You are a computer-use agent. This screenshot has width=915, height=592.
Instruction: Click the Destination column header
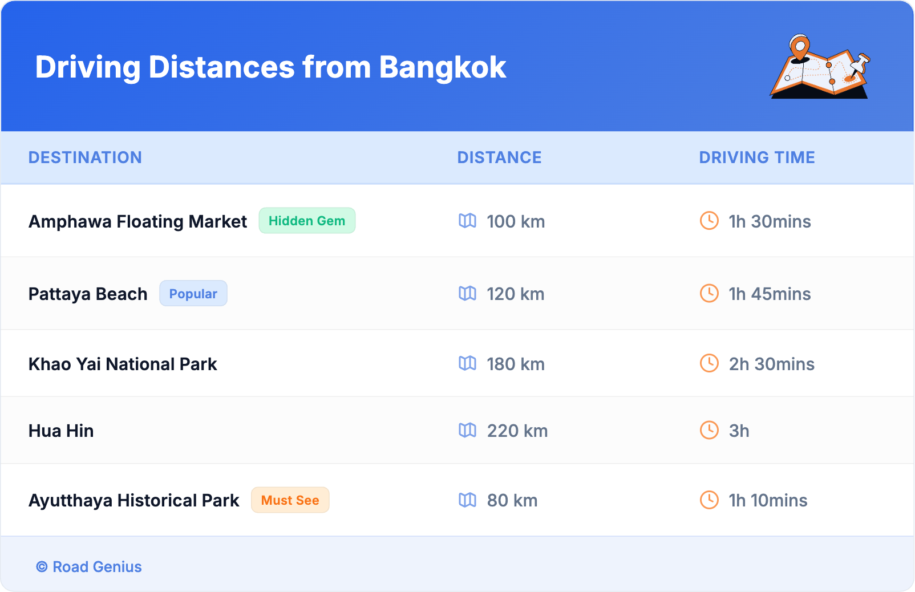85,157
